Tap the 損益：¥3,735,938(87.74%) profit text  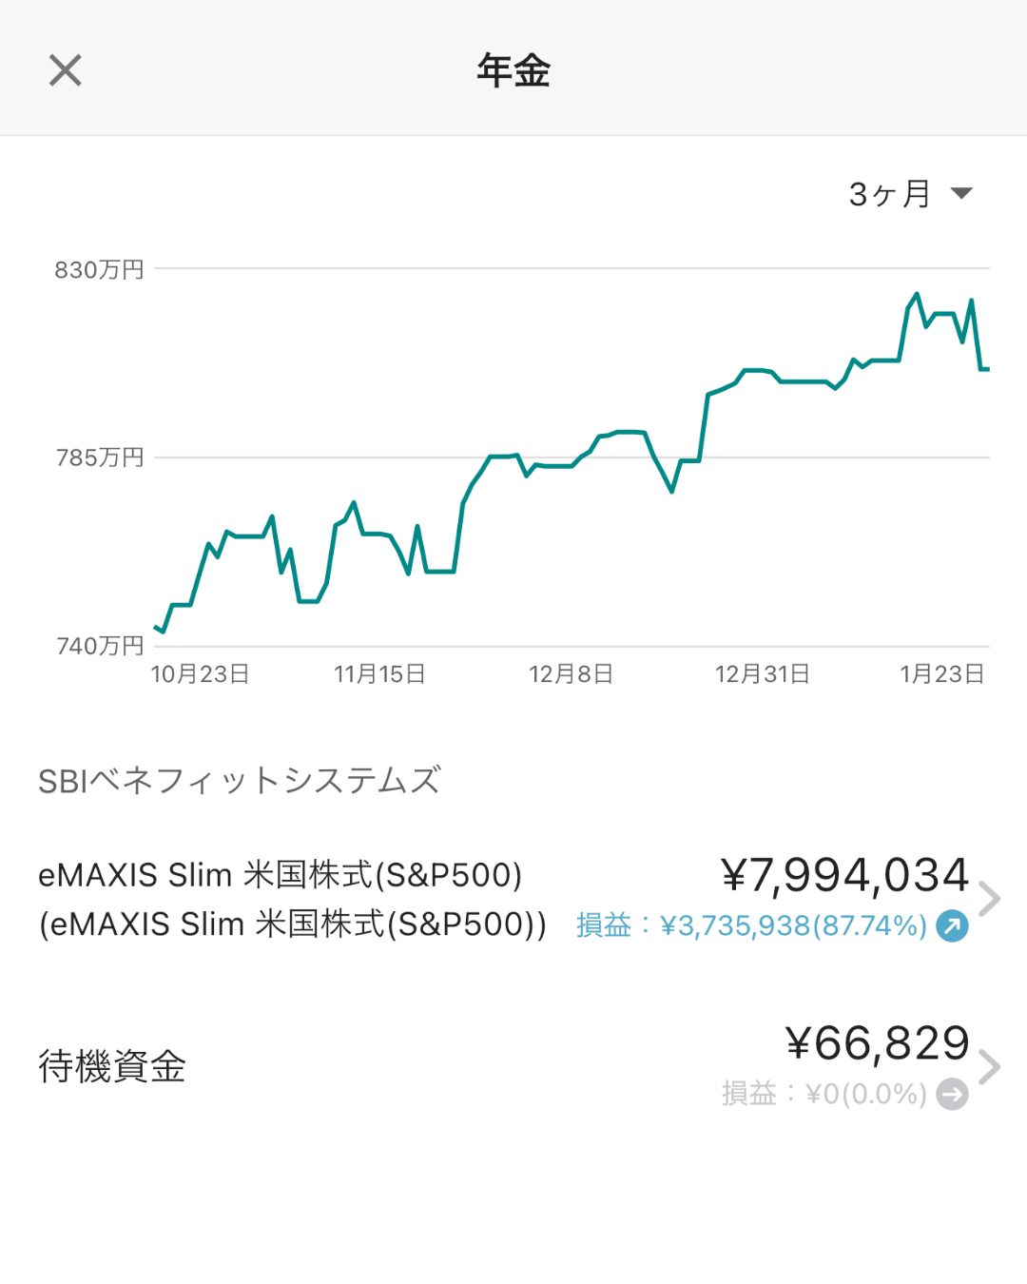(x=751, y=925)
